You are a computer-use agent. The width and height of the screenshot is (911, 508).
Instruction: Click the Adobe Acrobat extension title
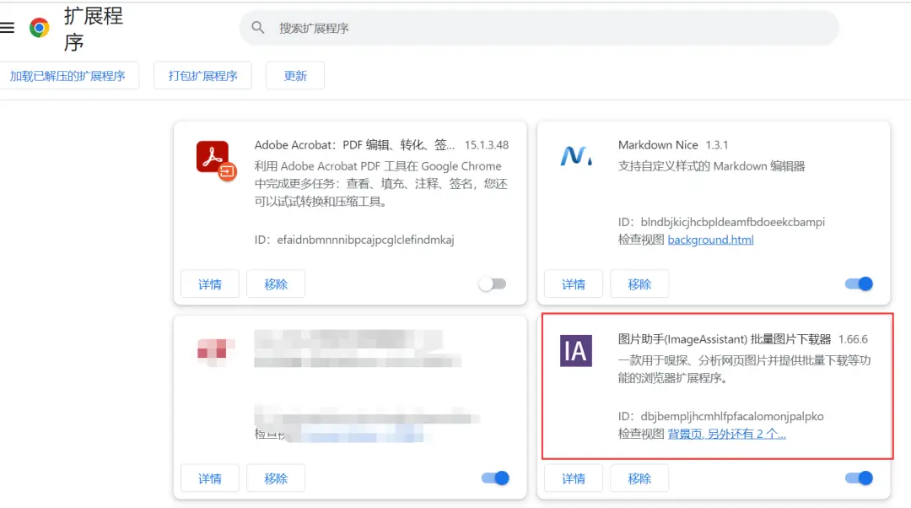click(354, 145)
